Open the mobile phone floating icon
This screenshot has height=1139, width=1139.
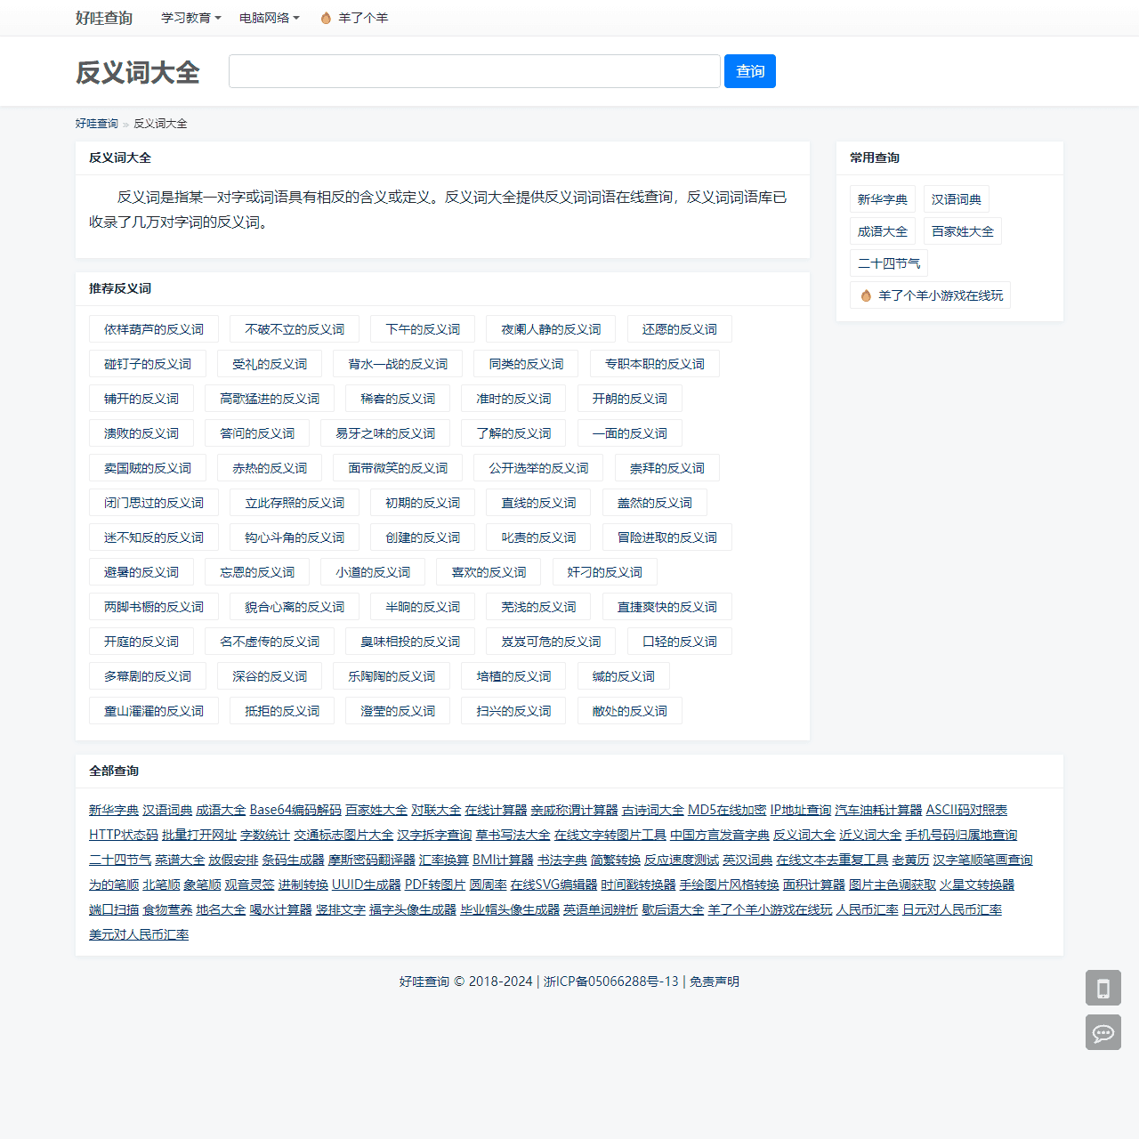[x=1103, y=988]
